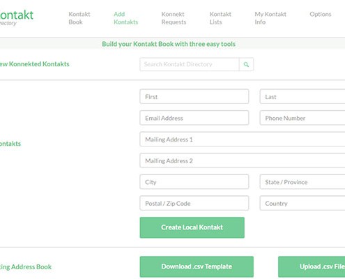Viewport: 345px width, 279px height.
Task: Click the search magnifier icon
Action: click(x=246, y=64)
